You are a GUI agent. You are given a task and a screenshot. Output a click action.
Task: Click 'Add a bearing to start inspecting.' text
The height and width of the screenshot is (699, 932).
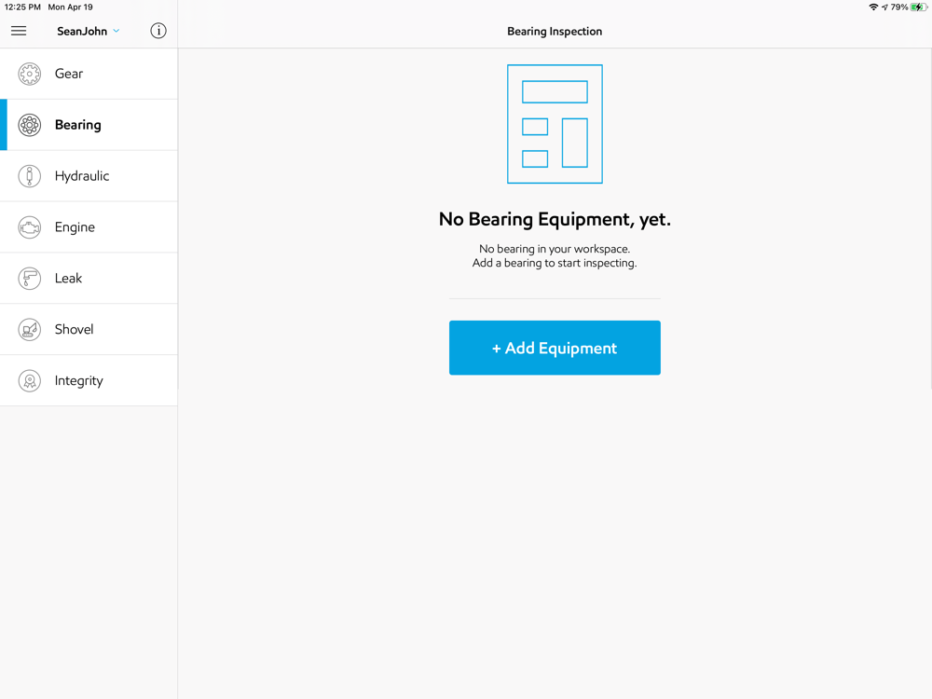point(555,263)
